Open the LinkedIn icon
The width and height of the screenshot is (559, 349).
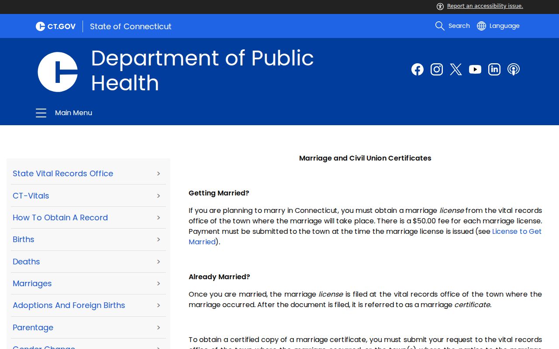point(494,69)
